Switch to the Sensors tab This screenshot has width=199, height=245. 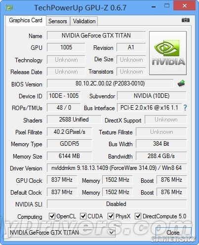tap(58, 21)
